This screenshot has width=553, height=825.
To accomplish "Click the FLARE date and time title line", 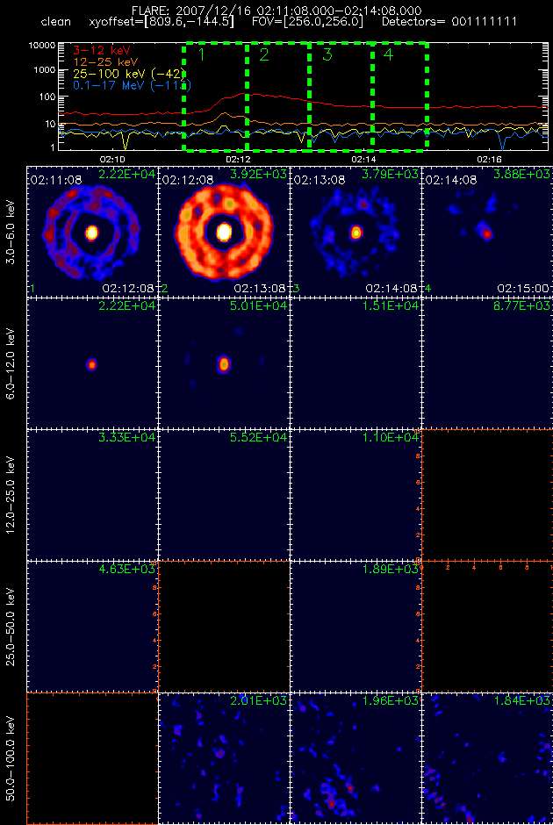I will (x=276, y=11).
